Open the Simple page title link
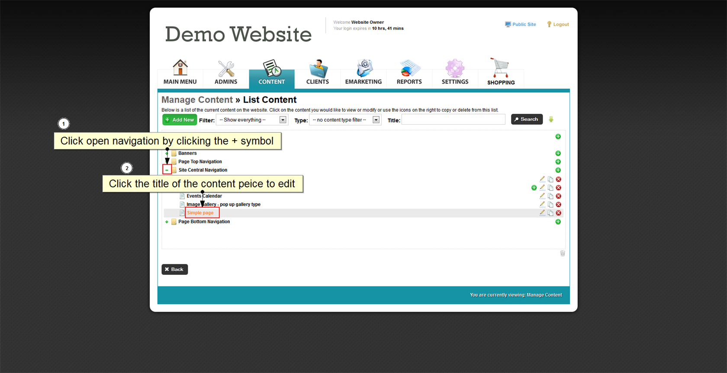The image size is (727, 373). (x=200, y=213)
